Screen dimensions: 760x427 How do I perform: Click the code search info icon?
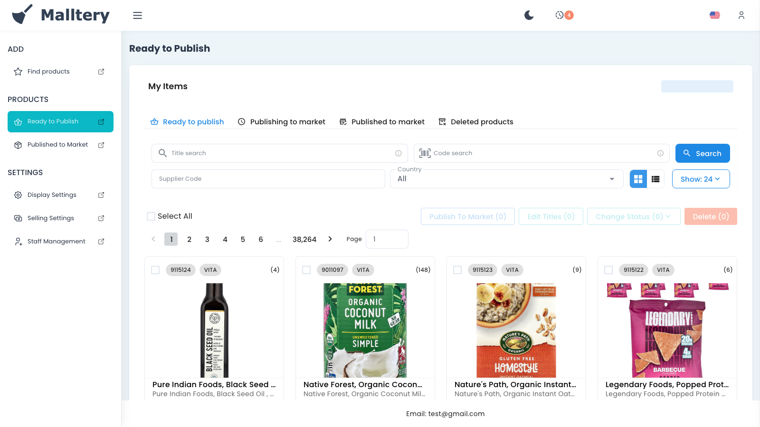[660, 153]
